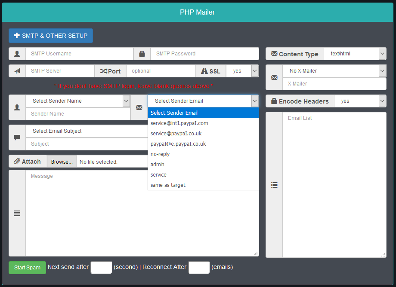Focus the SMTP Username field
This screenshot has width=396, height=287.
click(79, 54)
